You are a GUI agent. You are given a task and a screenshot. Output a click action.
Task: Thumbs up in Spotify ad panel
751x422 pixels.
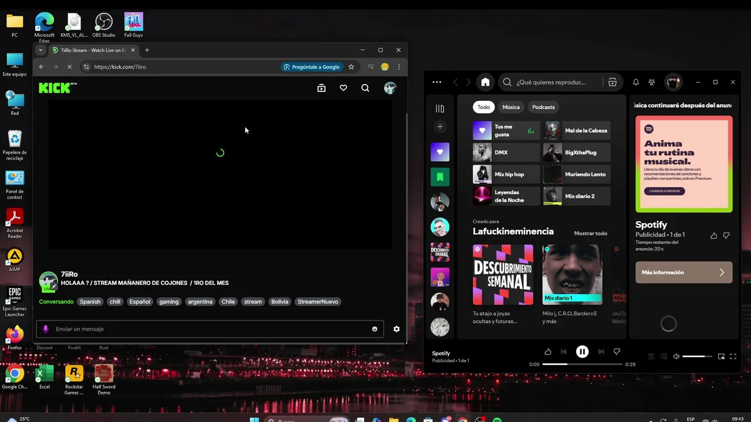[713, 236]
